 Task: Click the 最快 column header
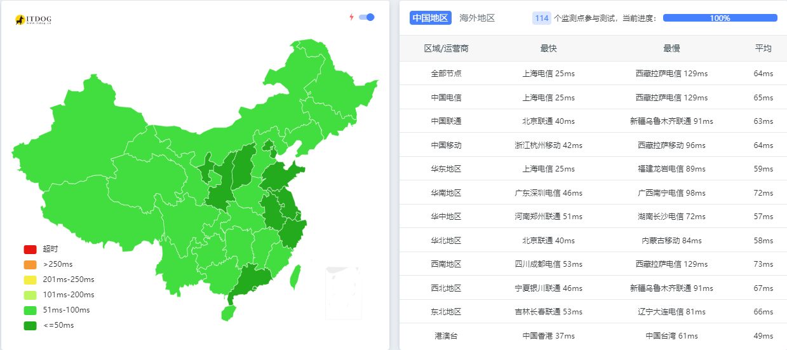pos(548,48)
